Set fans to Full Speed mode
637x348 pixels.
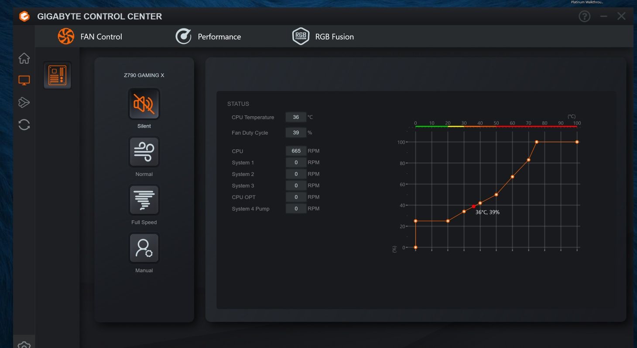(x=144, y=200)
